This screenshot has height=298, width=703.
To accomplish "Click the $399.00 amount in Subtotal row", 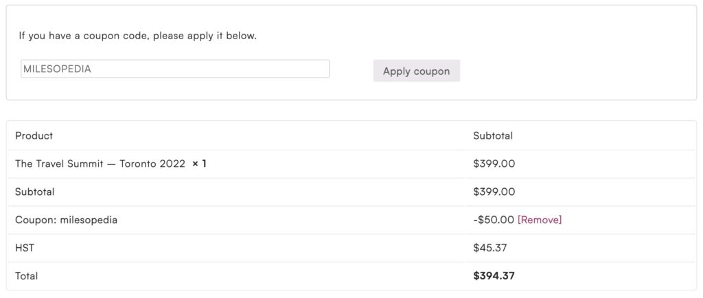I will pyautogui.click(x=494, y=192).
